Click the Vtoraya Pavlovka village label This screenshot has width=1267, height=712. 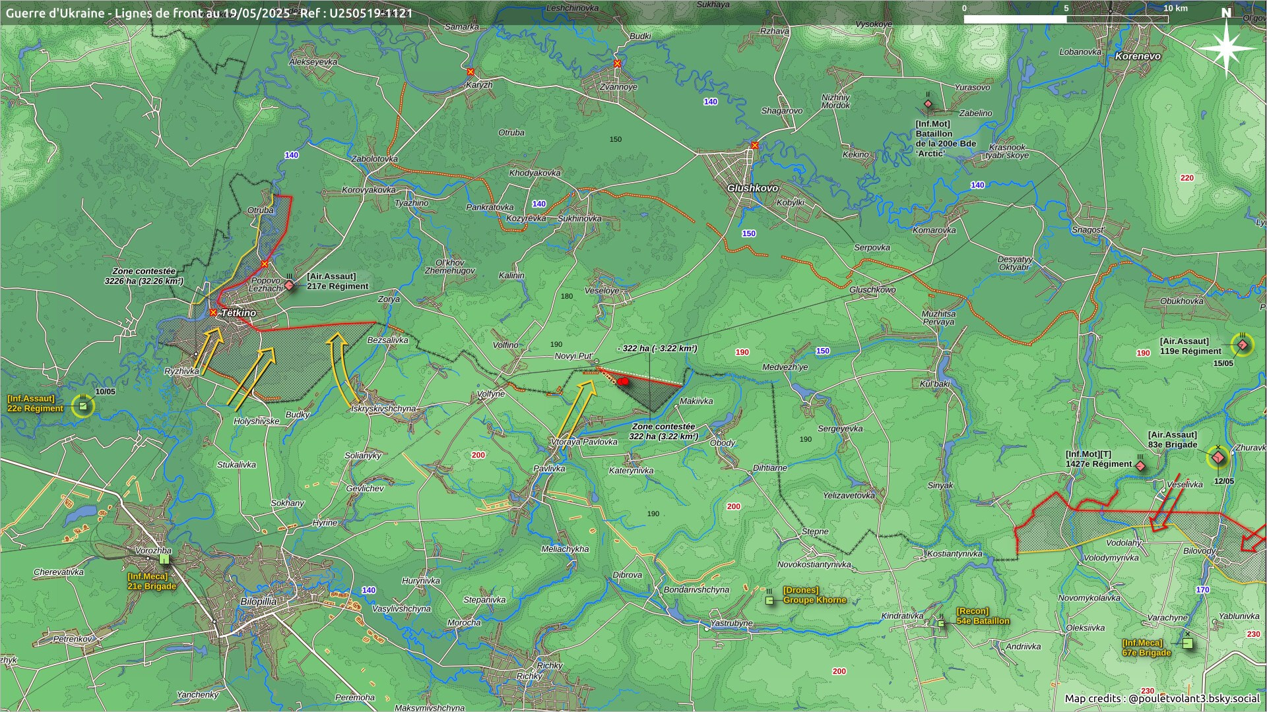(584, 442)
